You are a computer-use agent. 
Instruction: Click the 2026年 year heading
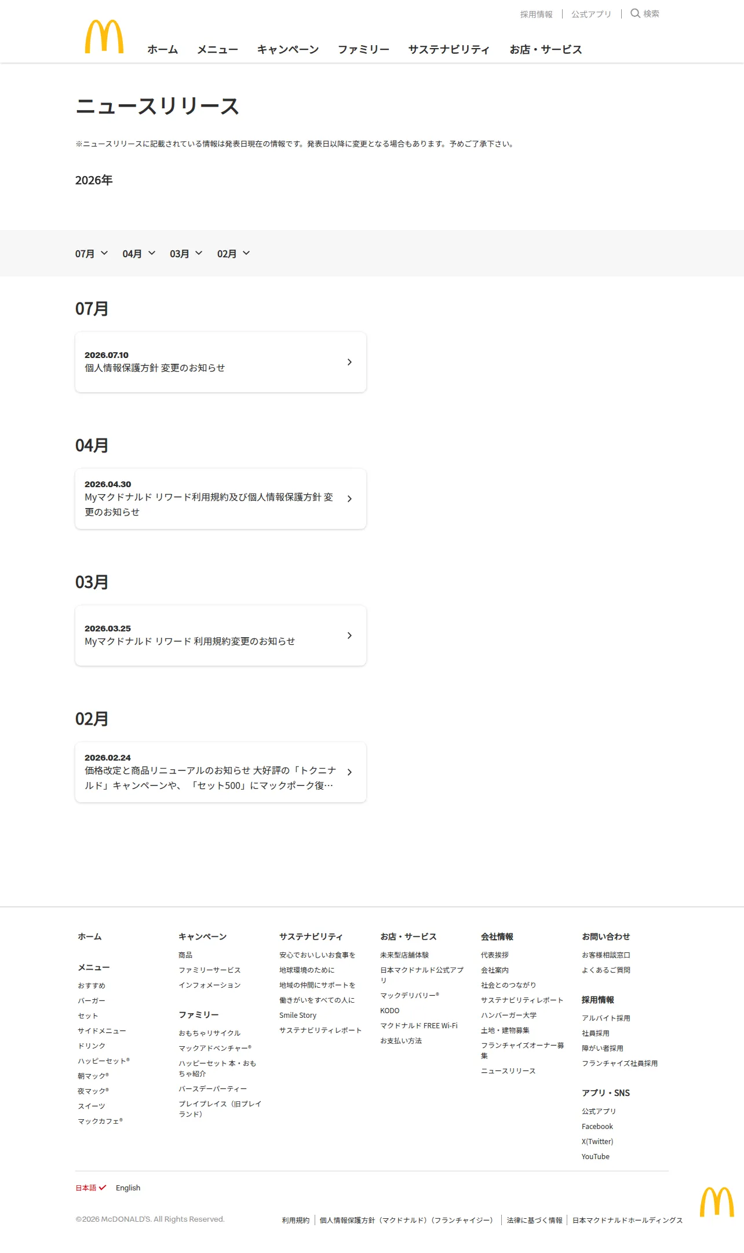point(94,180)
